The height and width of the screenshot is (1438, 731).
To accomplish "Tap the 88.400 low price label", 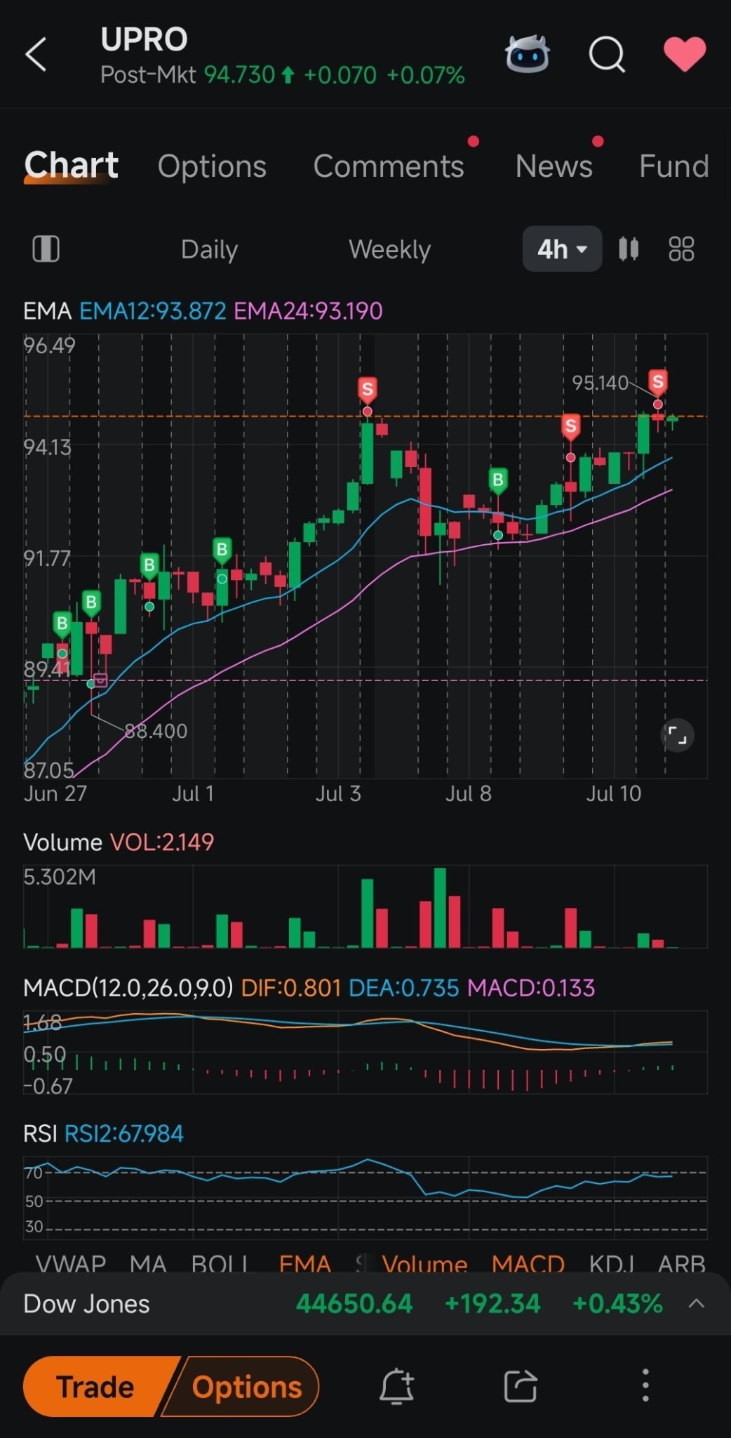I will point(156,731).
